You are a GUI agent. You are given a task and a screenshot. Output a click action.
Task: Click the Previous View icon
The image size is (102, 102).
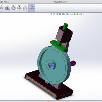[x=57, y=14]
